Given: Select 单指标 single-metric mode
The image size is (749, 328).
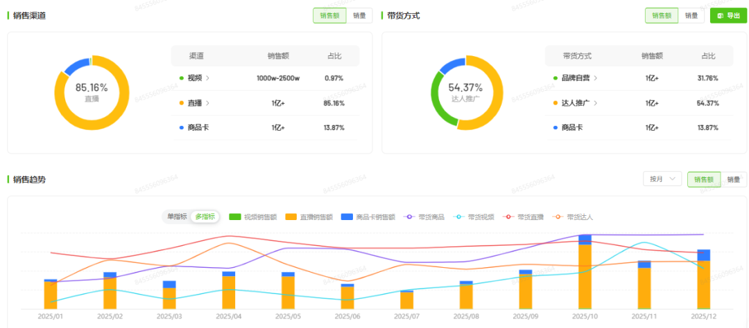Looking at the screenshot, I should pyautogui.click(x=175, y=217).
